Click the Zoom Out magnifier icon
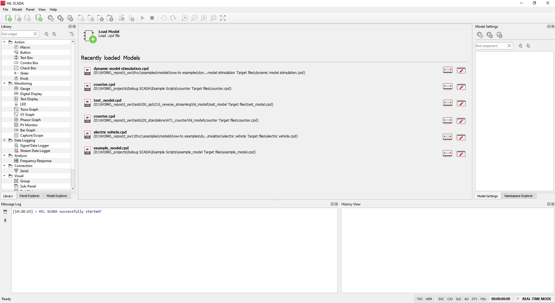 pyautogui.click(x=194, y=18)
